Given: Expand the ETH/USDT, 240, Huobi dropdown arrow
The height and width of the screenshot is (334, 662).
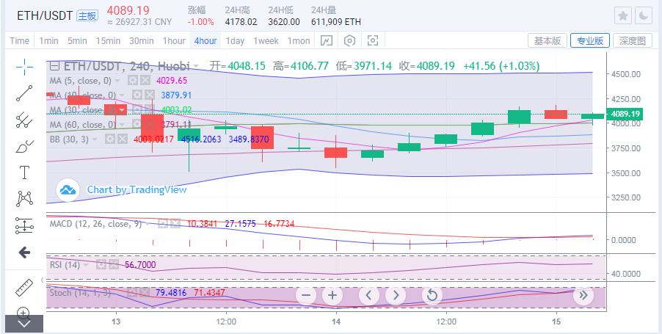Looking at the screenshot, I should click(196, 66).
